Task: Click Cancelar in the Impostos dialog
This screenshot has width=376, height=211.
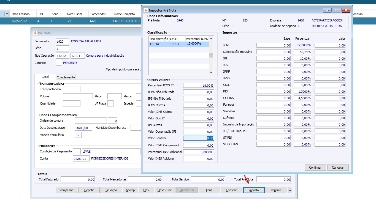Action: click(338, 168)
